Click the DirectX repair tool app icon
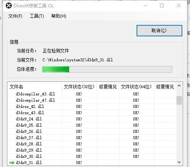Screen dimensions: 190x167 tap(9, 6)
